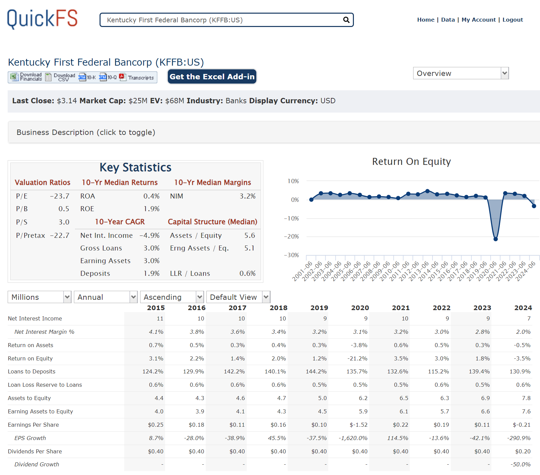Click the Gross Loans CAGR value

pos(151,248)
